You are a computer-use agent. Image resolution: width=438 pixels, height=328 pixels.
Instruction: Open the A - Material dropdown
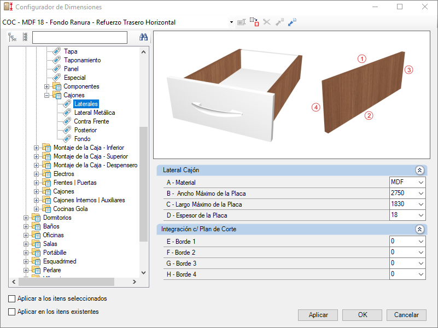tap(407, 182)
